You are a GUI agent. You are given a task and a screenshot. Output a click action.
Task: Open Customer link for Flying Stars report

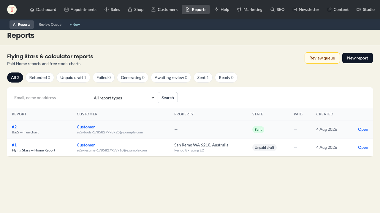point(86,145)
